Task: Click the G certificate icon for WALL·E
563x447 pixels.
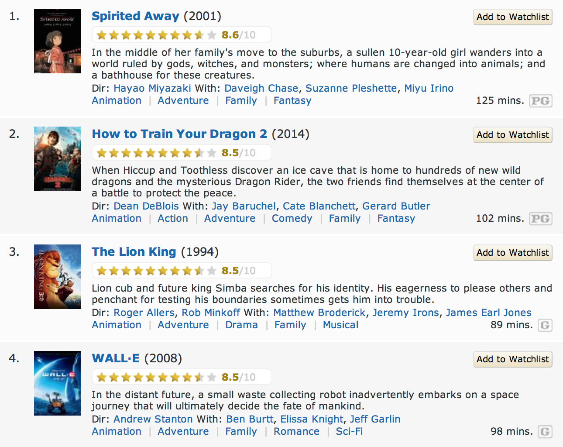Action: (x=545, y=432)
